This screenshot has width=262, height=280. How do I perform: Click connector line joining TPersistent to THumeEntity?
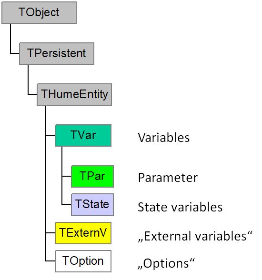[28, 80]
